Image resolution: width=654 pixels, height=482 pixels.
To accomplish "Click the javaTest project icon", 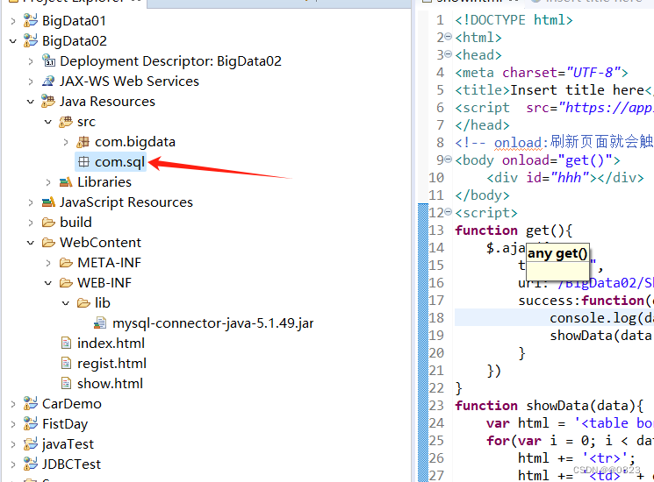I will (x=31, y=443).
